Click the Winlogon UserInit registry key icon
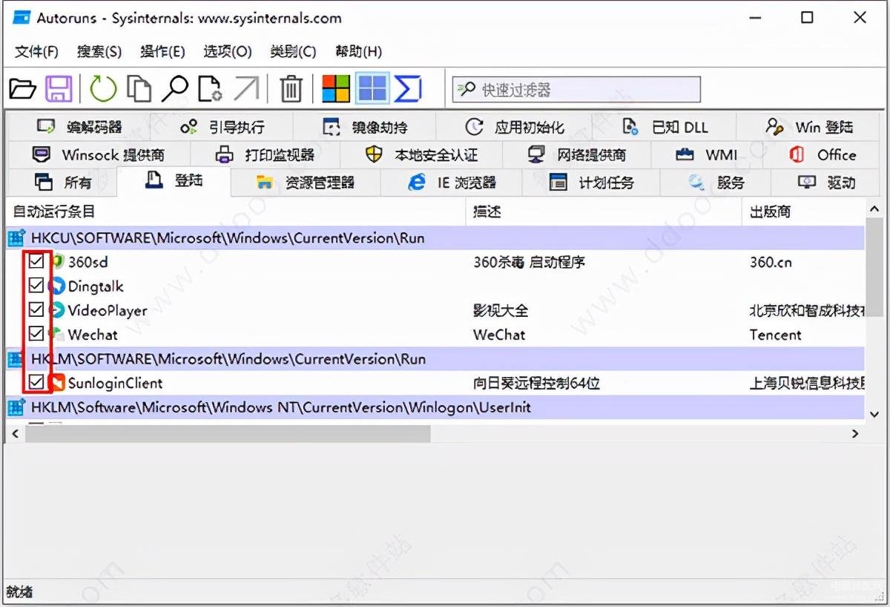This screenshot has height=607, width=890. pyautogui.click(x=16, y=407)
